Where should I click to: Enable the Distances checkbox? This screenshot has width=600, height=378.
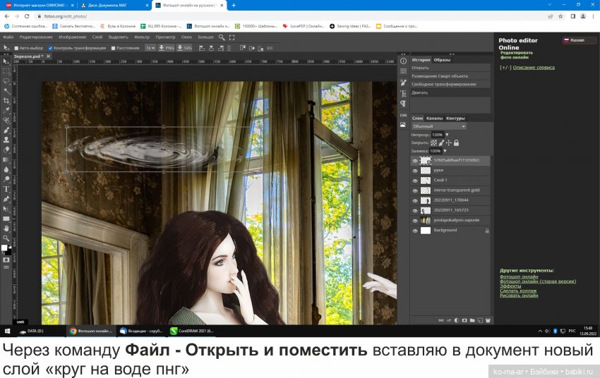coord(113,48)
